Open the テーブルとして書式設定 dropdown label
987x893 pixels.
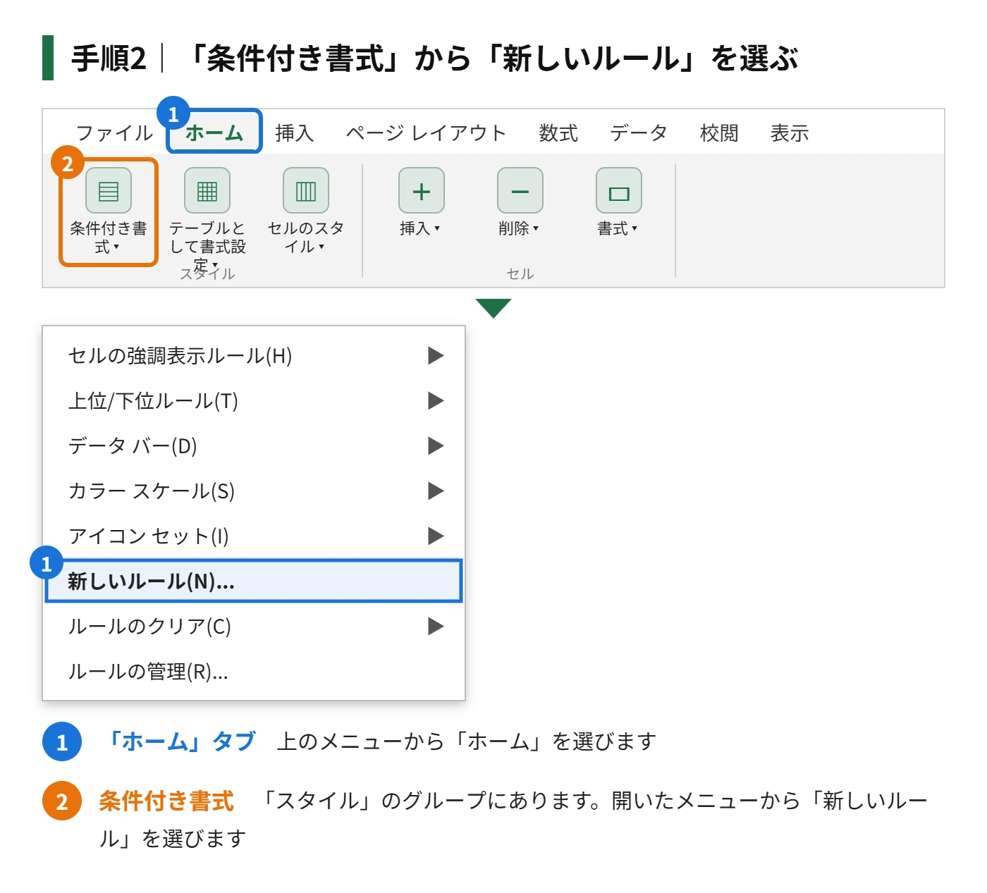[207, 246]
